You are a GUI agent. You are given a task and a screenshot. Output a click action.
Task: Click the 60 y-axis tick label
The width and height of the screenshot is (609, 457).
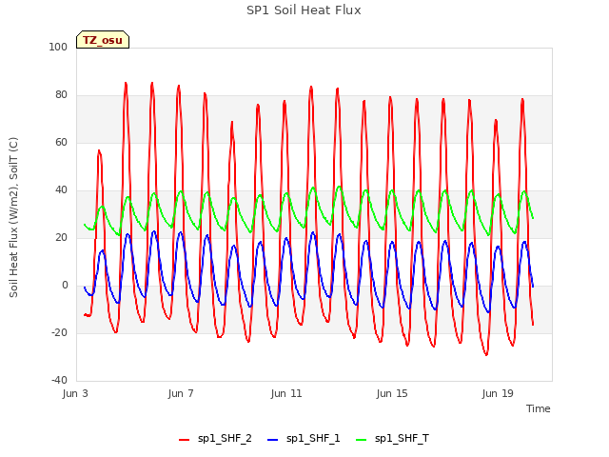click(x=61, y=142)
